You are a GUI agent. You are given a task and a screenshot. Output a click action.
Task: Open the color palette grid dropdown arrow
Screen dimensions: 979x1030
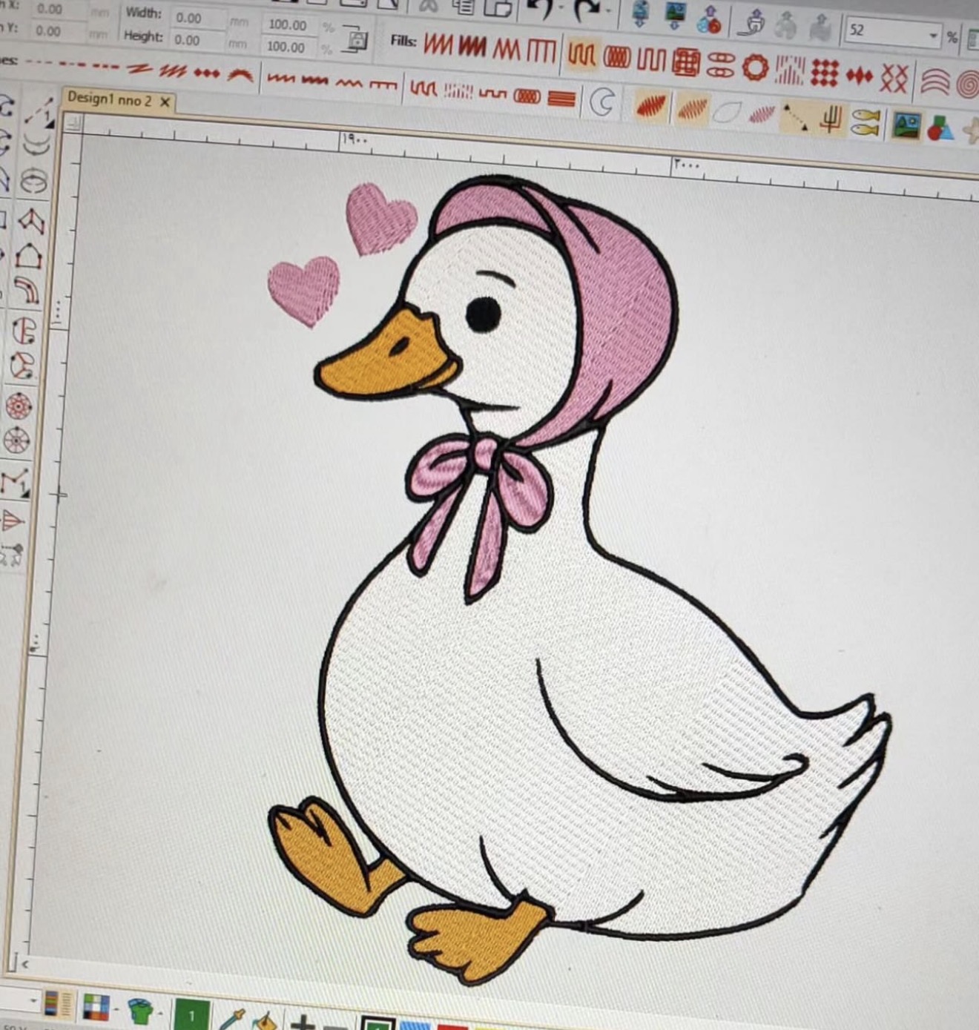tap(117, 1010)
